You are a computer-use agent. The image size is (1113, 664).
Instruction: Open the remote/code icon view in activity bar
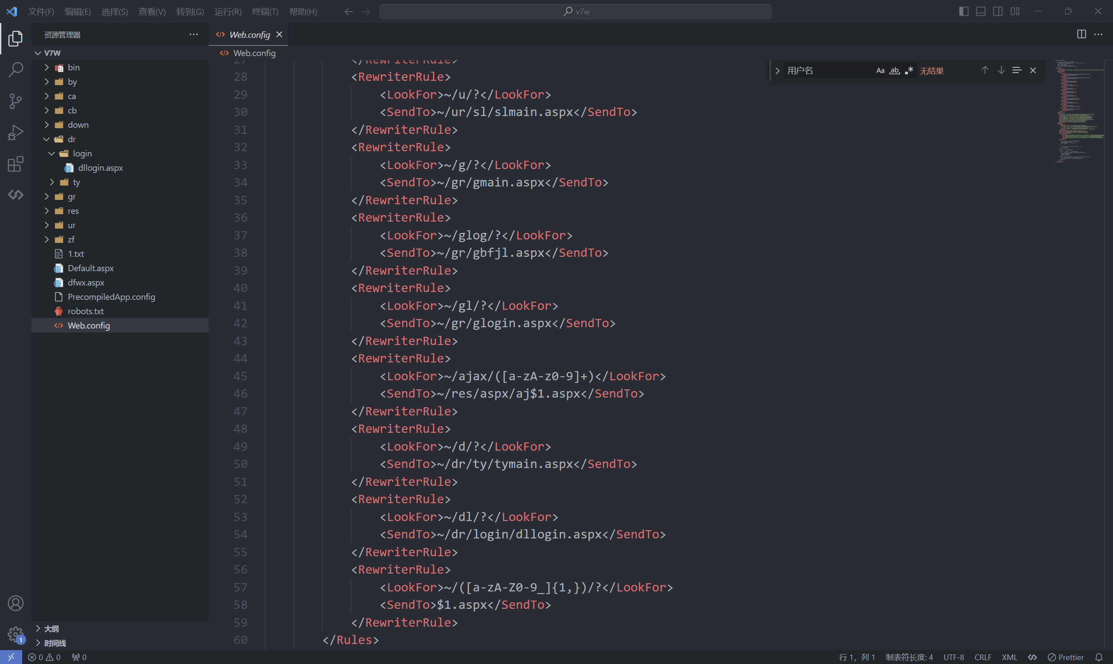(15, 195)
